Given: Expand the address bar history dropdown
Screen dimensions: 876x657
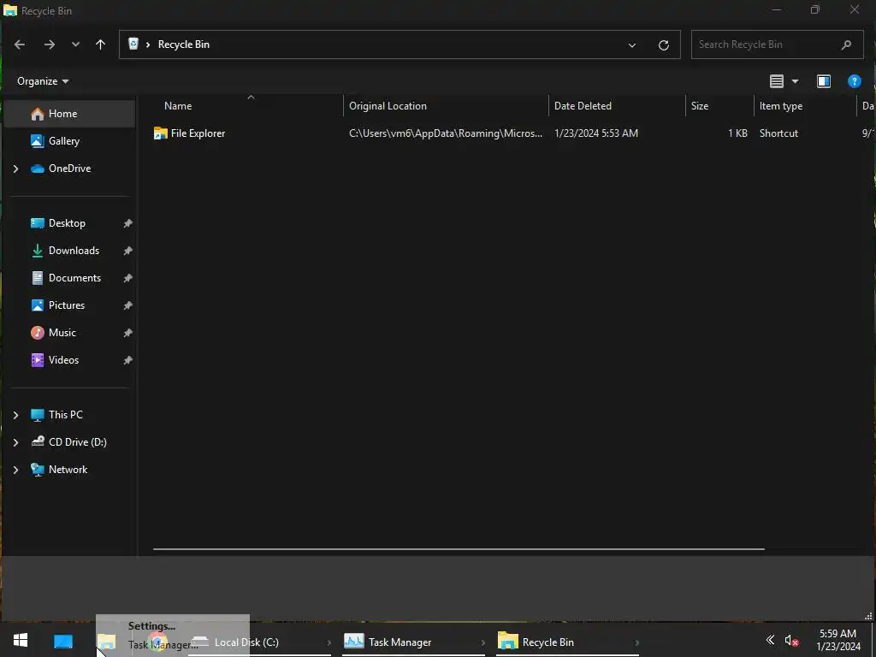Looking at the screenshot, I should point(632,44).
